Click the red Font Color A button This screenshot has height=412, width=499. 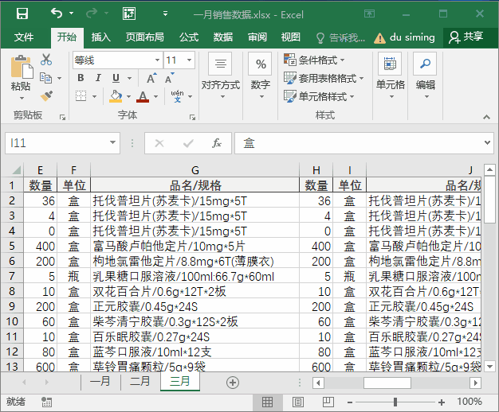click(143, 96)
